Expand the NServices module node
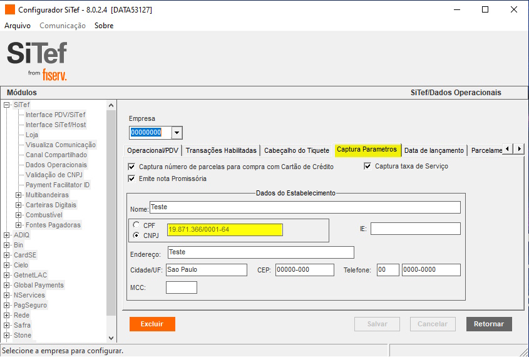 pos(6,295)
